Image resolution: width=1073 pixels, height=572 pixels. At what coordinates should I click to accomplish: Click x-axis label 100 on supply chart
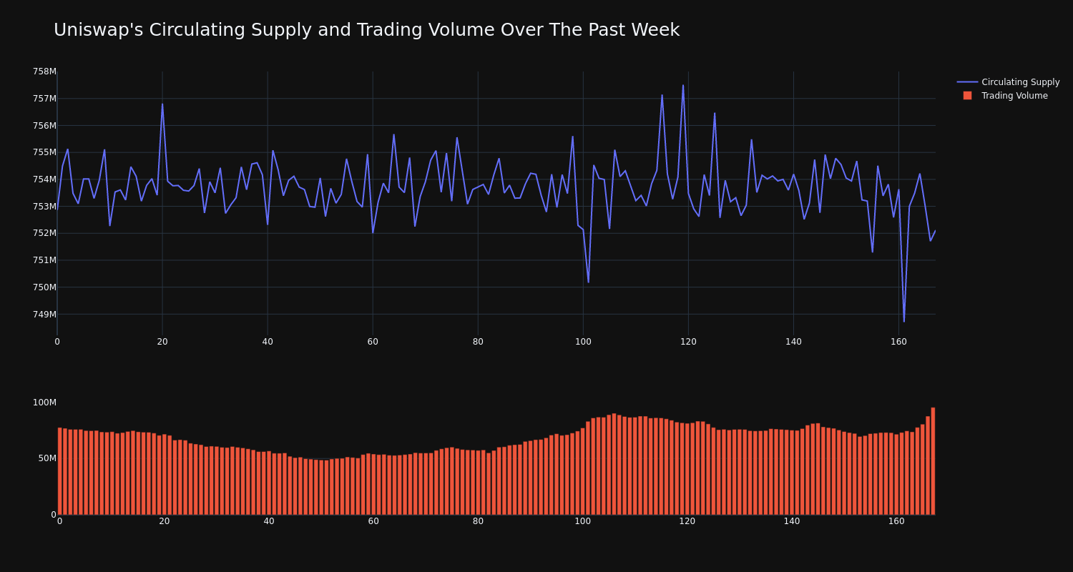pyautogui.click(x=583, y=342)
